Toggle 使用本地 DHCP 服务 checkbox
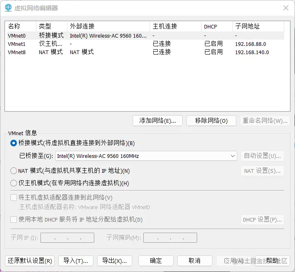295x272 pixels. pos(14,220)
